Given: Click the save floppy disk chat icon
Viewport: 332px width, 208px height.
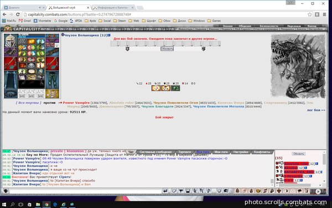Looking at the screenshot, I should (x=188, y=191).
